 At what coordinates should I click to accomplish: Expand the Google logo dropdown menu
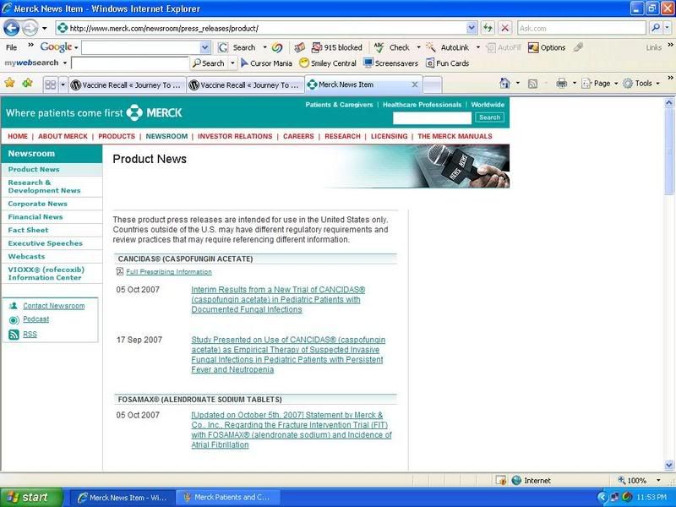76,47
